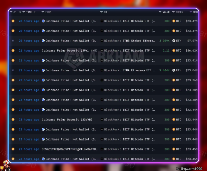Expand the TIME sort dropdown arrow
The height and width of the screenshot is (171, 207).
point(35,12)
